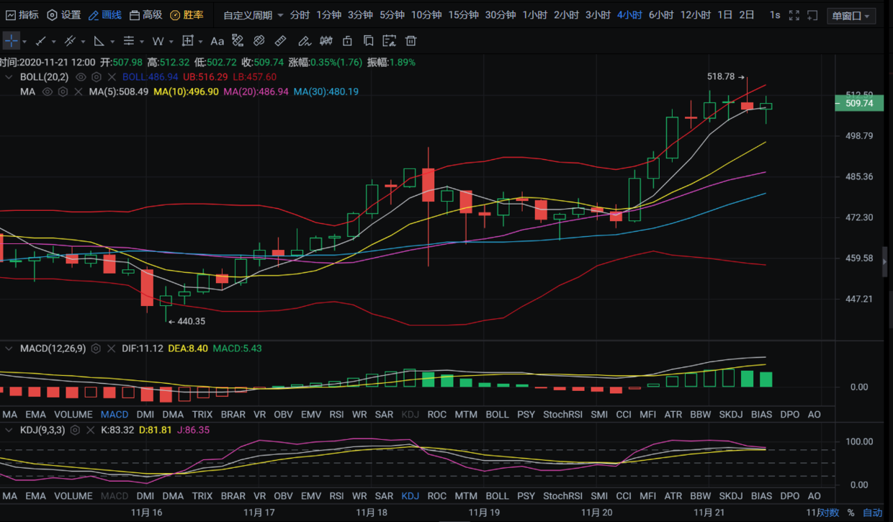The width and height of the screenshot is (893, 522).
Task: Open BOLL indicator settings gear
Action: pos(97,77)
